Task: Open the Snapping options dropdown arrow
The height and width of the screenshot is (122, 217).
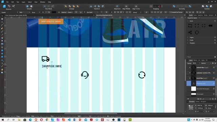Action: (x=162, y=6)
